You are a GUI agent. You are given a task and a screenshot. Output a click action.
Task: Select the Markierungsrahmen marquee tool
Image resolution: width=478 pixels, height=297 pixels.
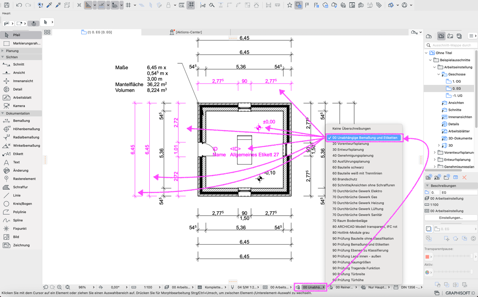click(x=21, y=43)
